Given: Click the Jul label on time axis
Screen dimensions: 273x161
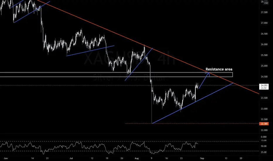Looking at the screenshot, I should 71,158.
